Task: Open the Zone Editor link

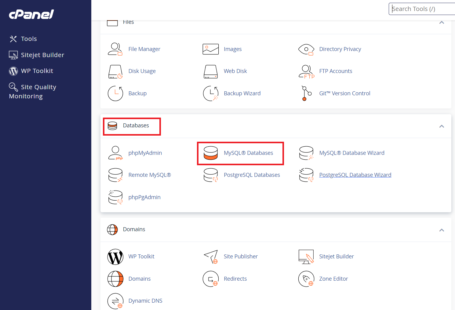Action: click(333, 279)
